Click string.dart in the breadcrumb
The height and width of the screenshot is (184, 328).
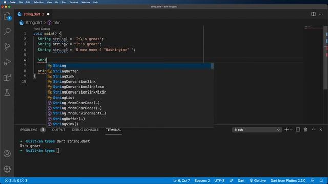tap(34, 22)
